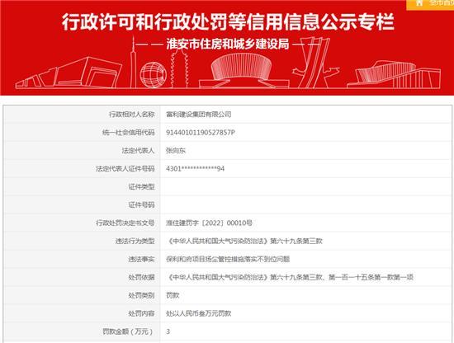Click the 违法行为类型 label
This screenshot has width=454, height=343.
coord(135,241)
